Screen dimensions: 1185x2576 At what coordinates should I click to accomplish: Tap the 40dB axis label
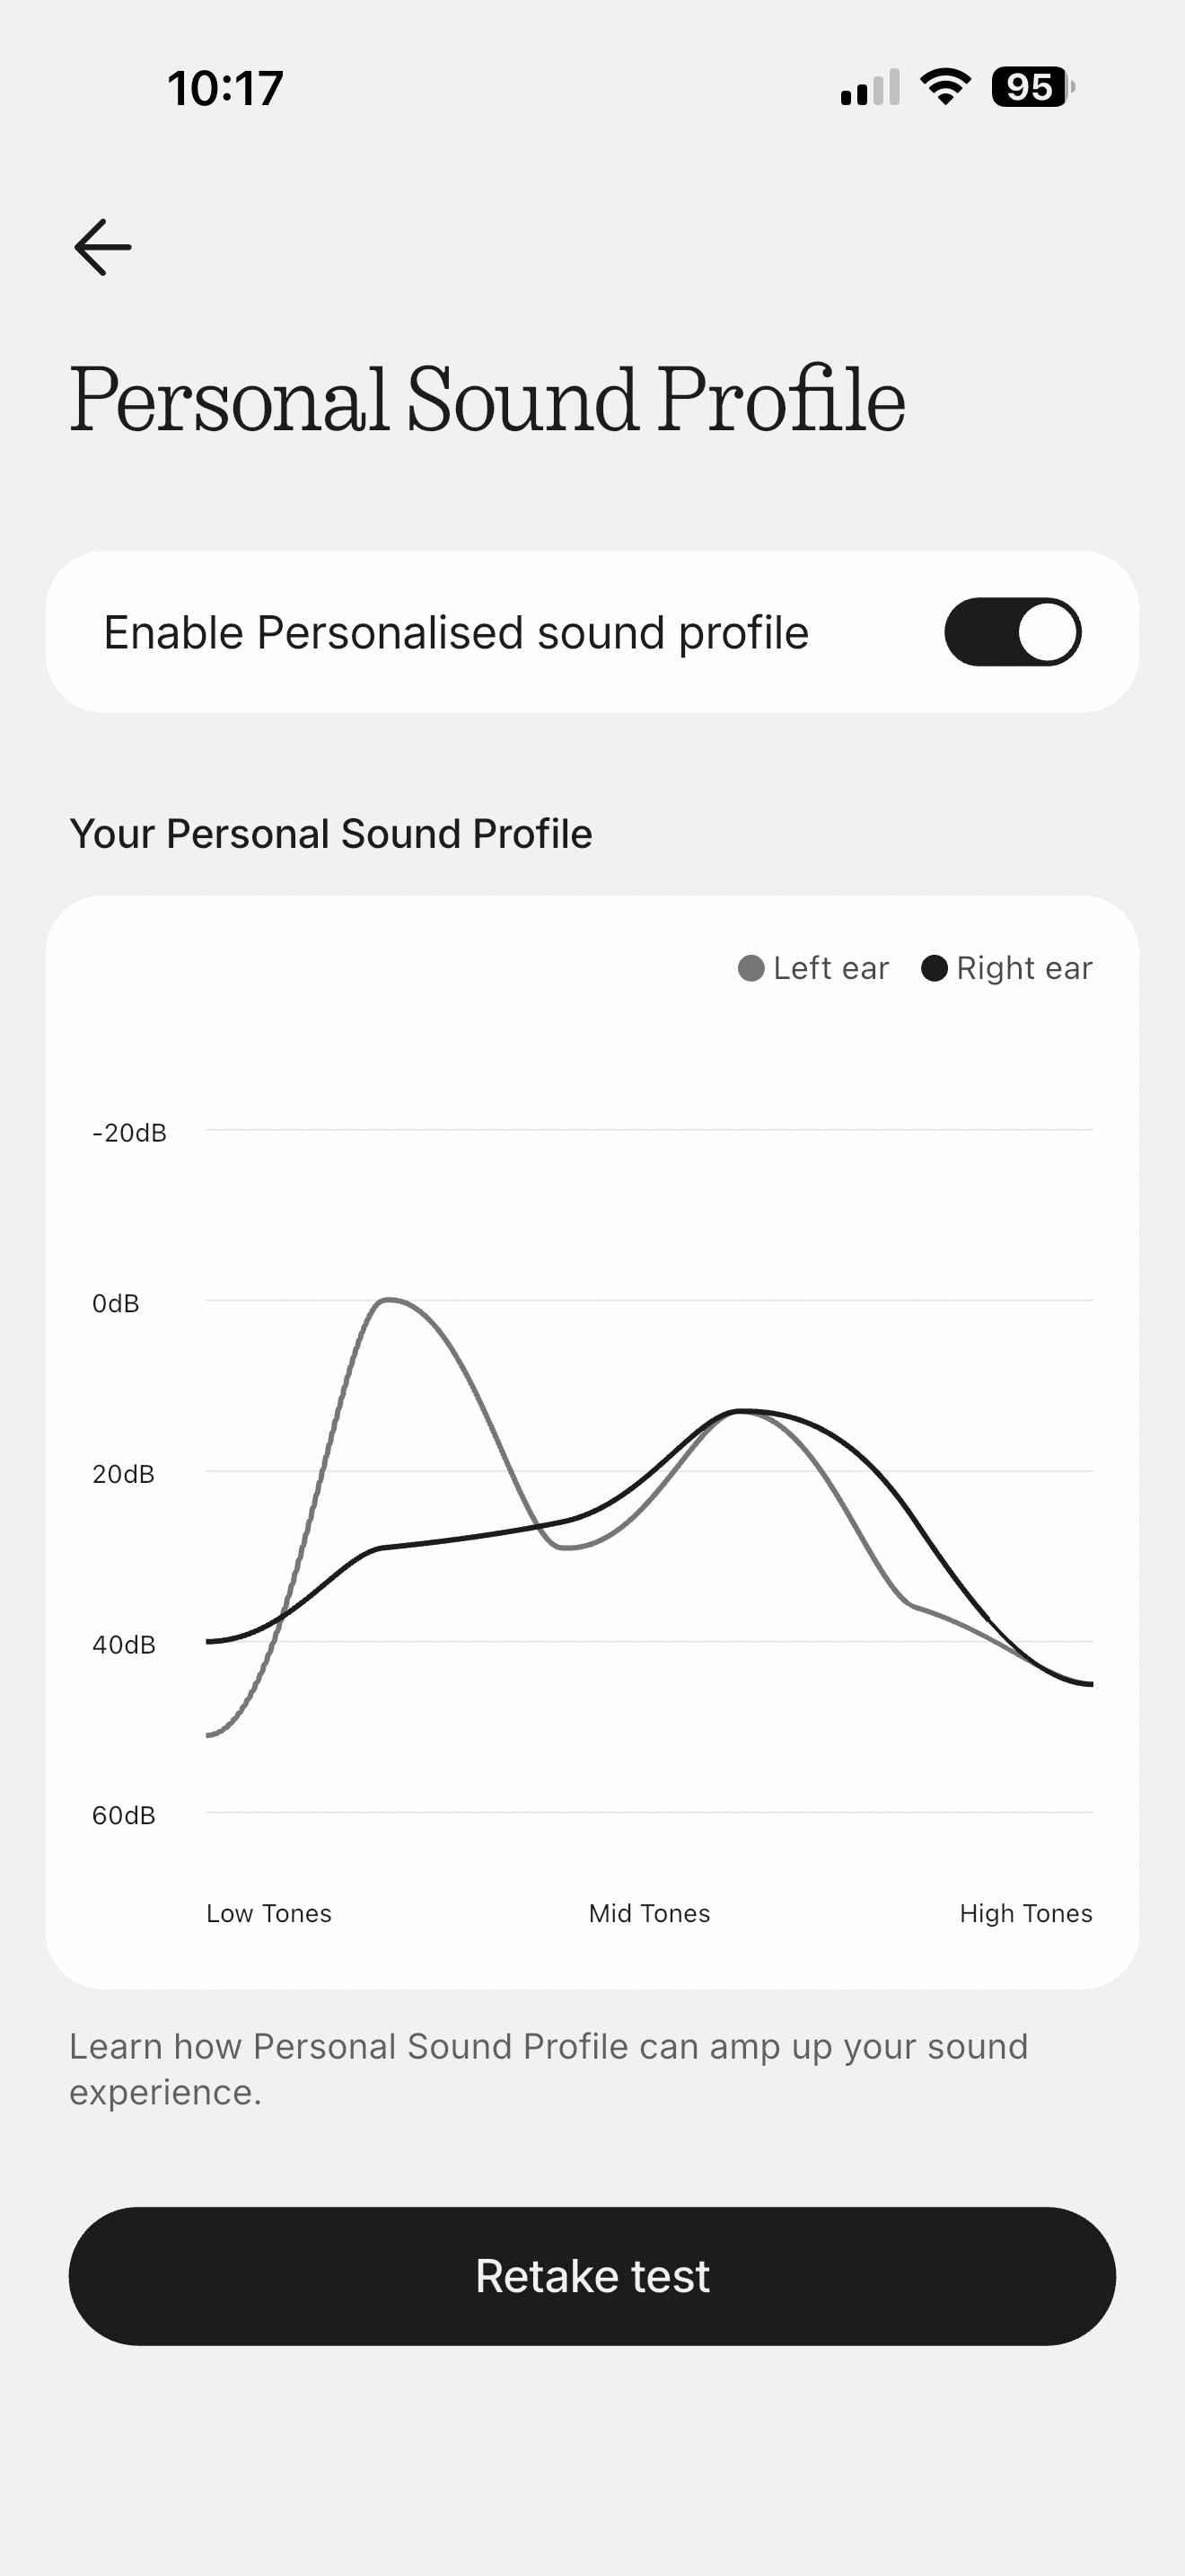pyautogui.click(x=124, y=1645)
